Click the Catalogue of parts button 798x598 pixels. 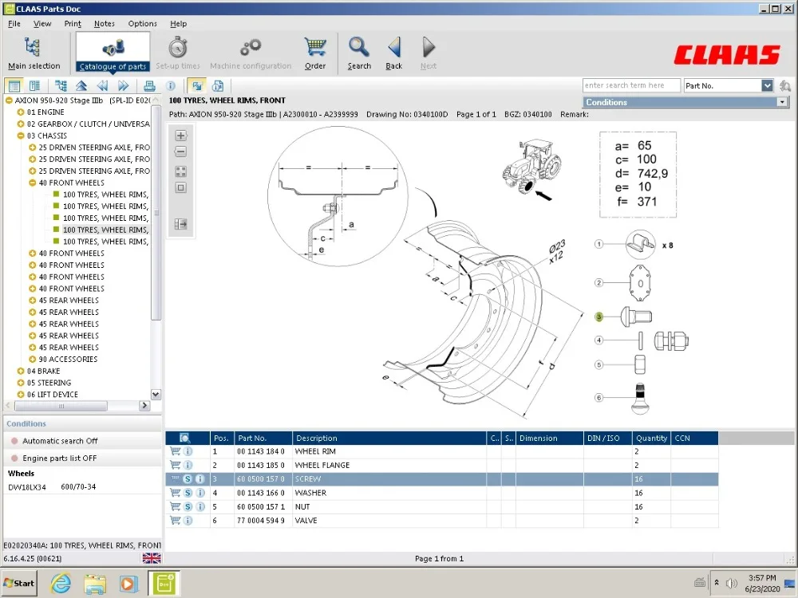(113, 53)
